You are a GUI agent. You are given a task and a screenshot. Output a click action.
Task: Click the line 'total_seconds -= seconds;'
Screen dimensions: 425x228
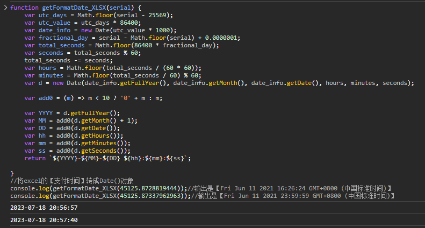69,60
